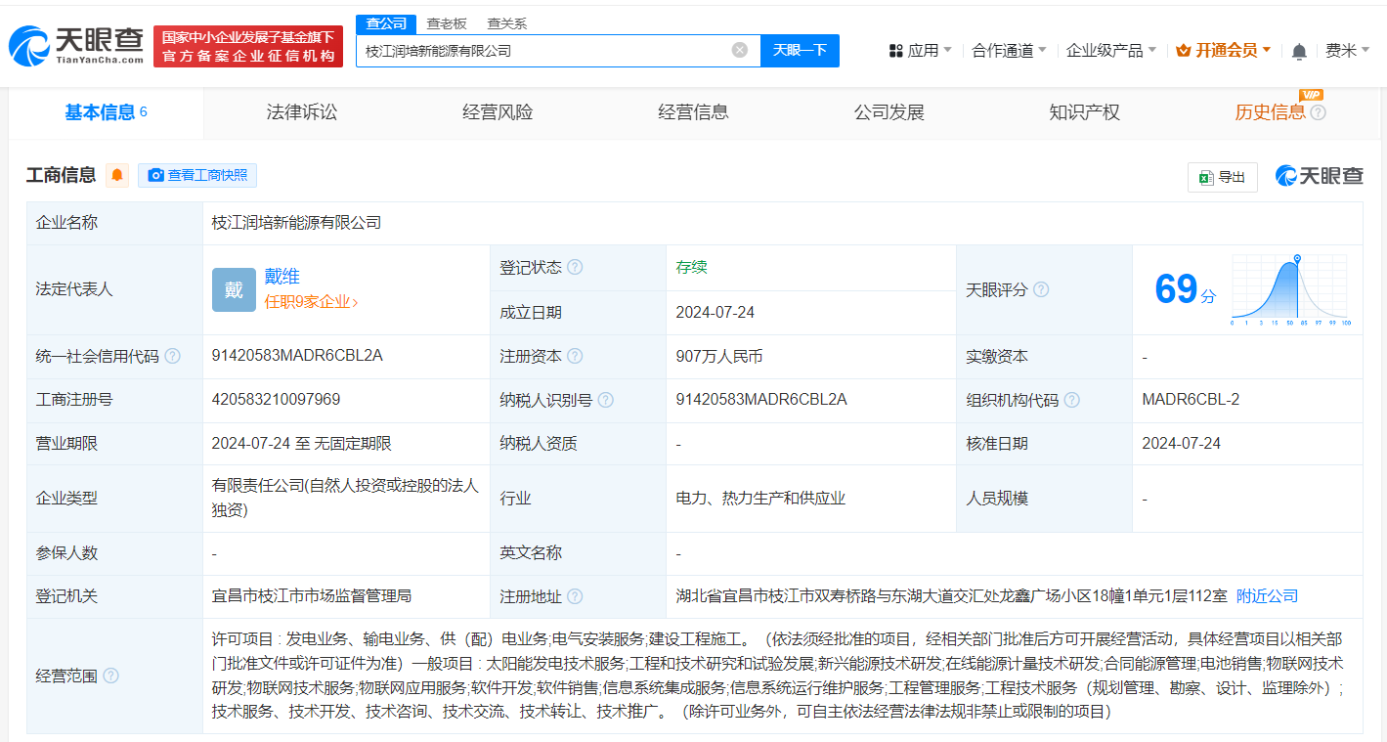This screenshot has height=742, width=1387.
Task: Click the help icon beside 天眼评分
Action: pyautogui.click(x=1041, y=289)
